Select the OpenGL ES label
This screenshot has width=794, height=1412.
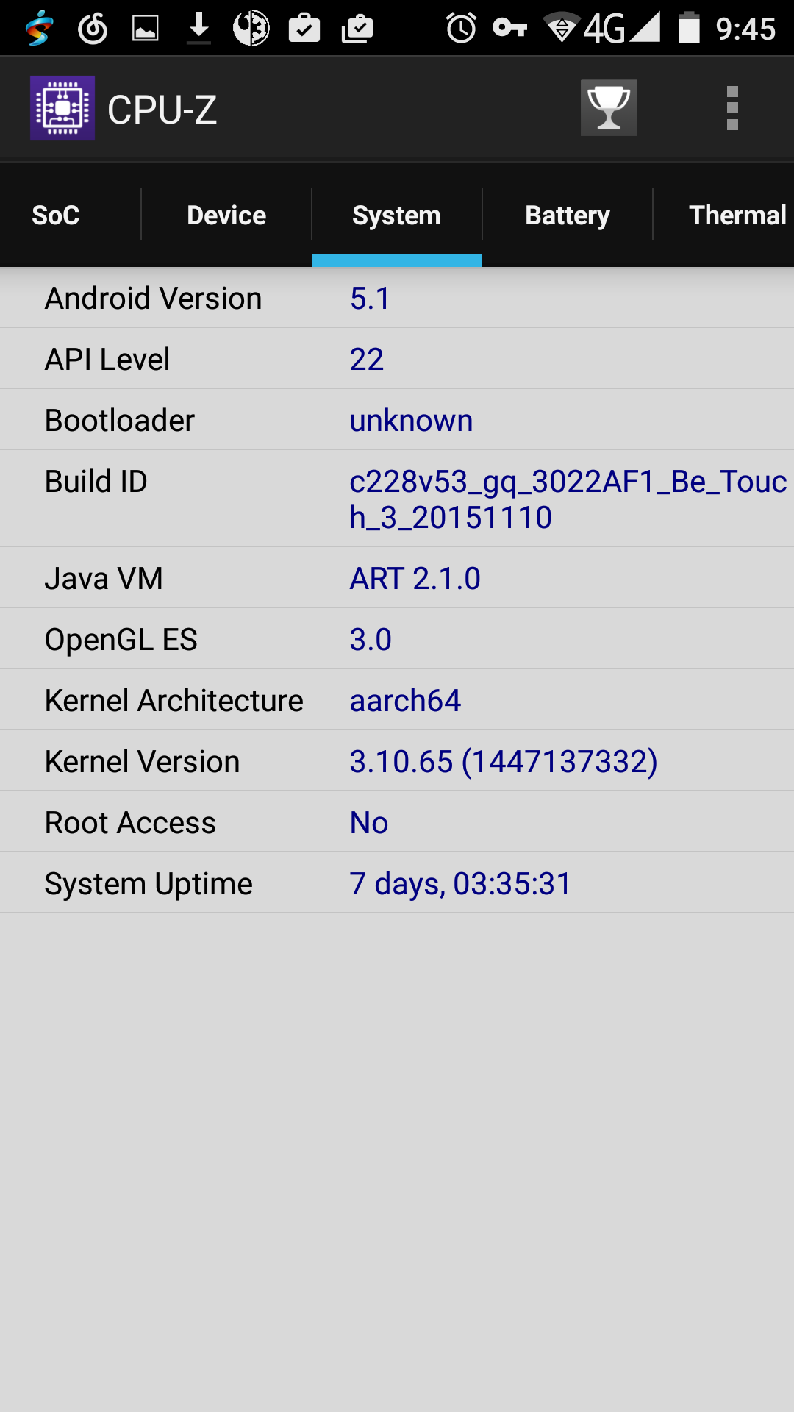pos(121,640)
